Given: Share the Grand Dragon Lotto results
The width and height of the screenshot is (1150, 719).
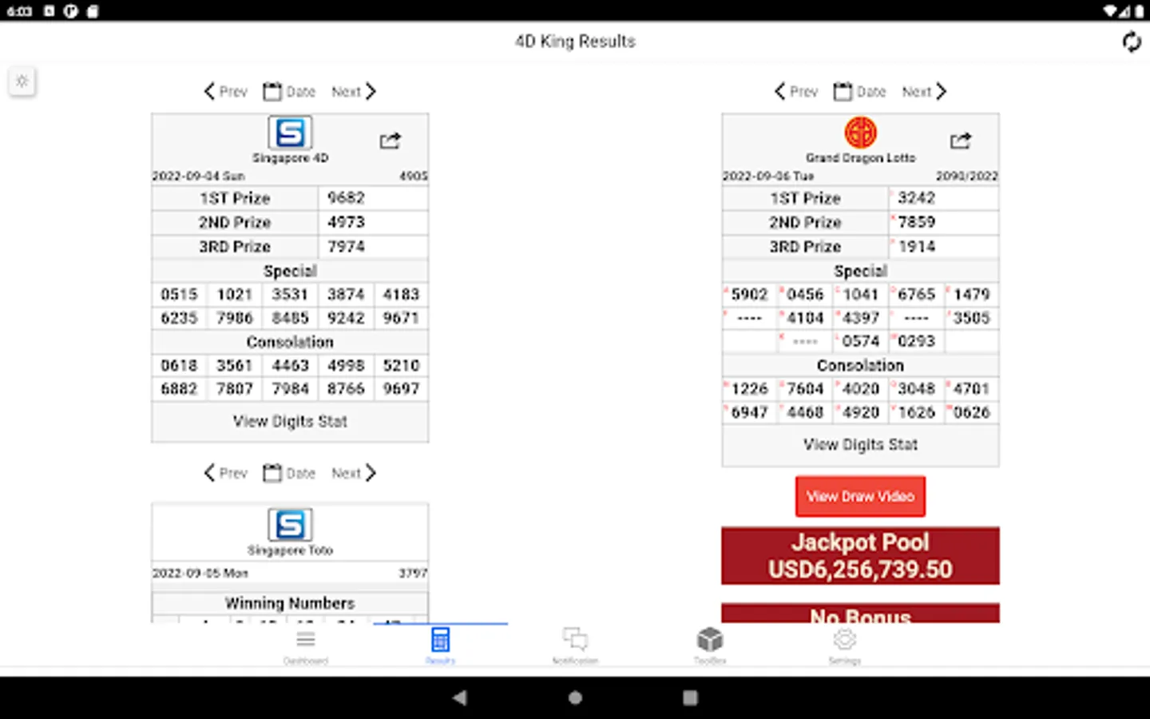Looking at the screenshot, I should pos(960,141).
